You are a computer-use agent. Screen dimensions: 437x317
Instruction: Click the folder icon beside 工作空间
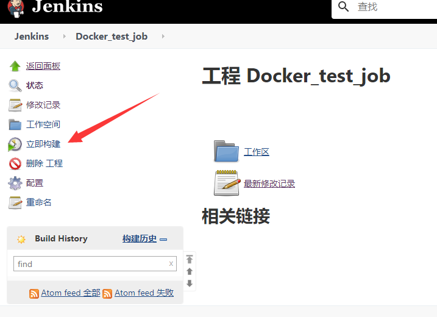tap(15, 124)
